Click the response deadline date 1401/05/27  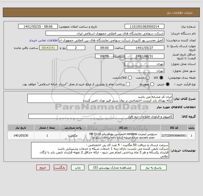(x=144, y=48)
